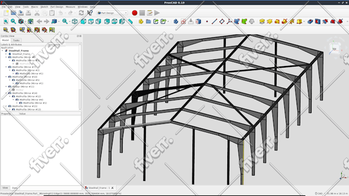Switch to Tasks tab in Combo View
Screen dimensions: 349x196
pos(16,40)
